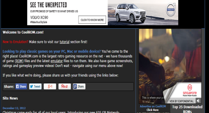The width and height of the screenshot is (209, 113).
Task: Click the December 12, 2012 news date
Action: coord(14,108)
